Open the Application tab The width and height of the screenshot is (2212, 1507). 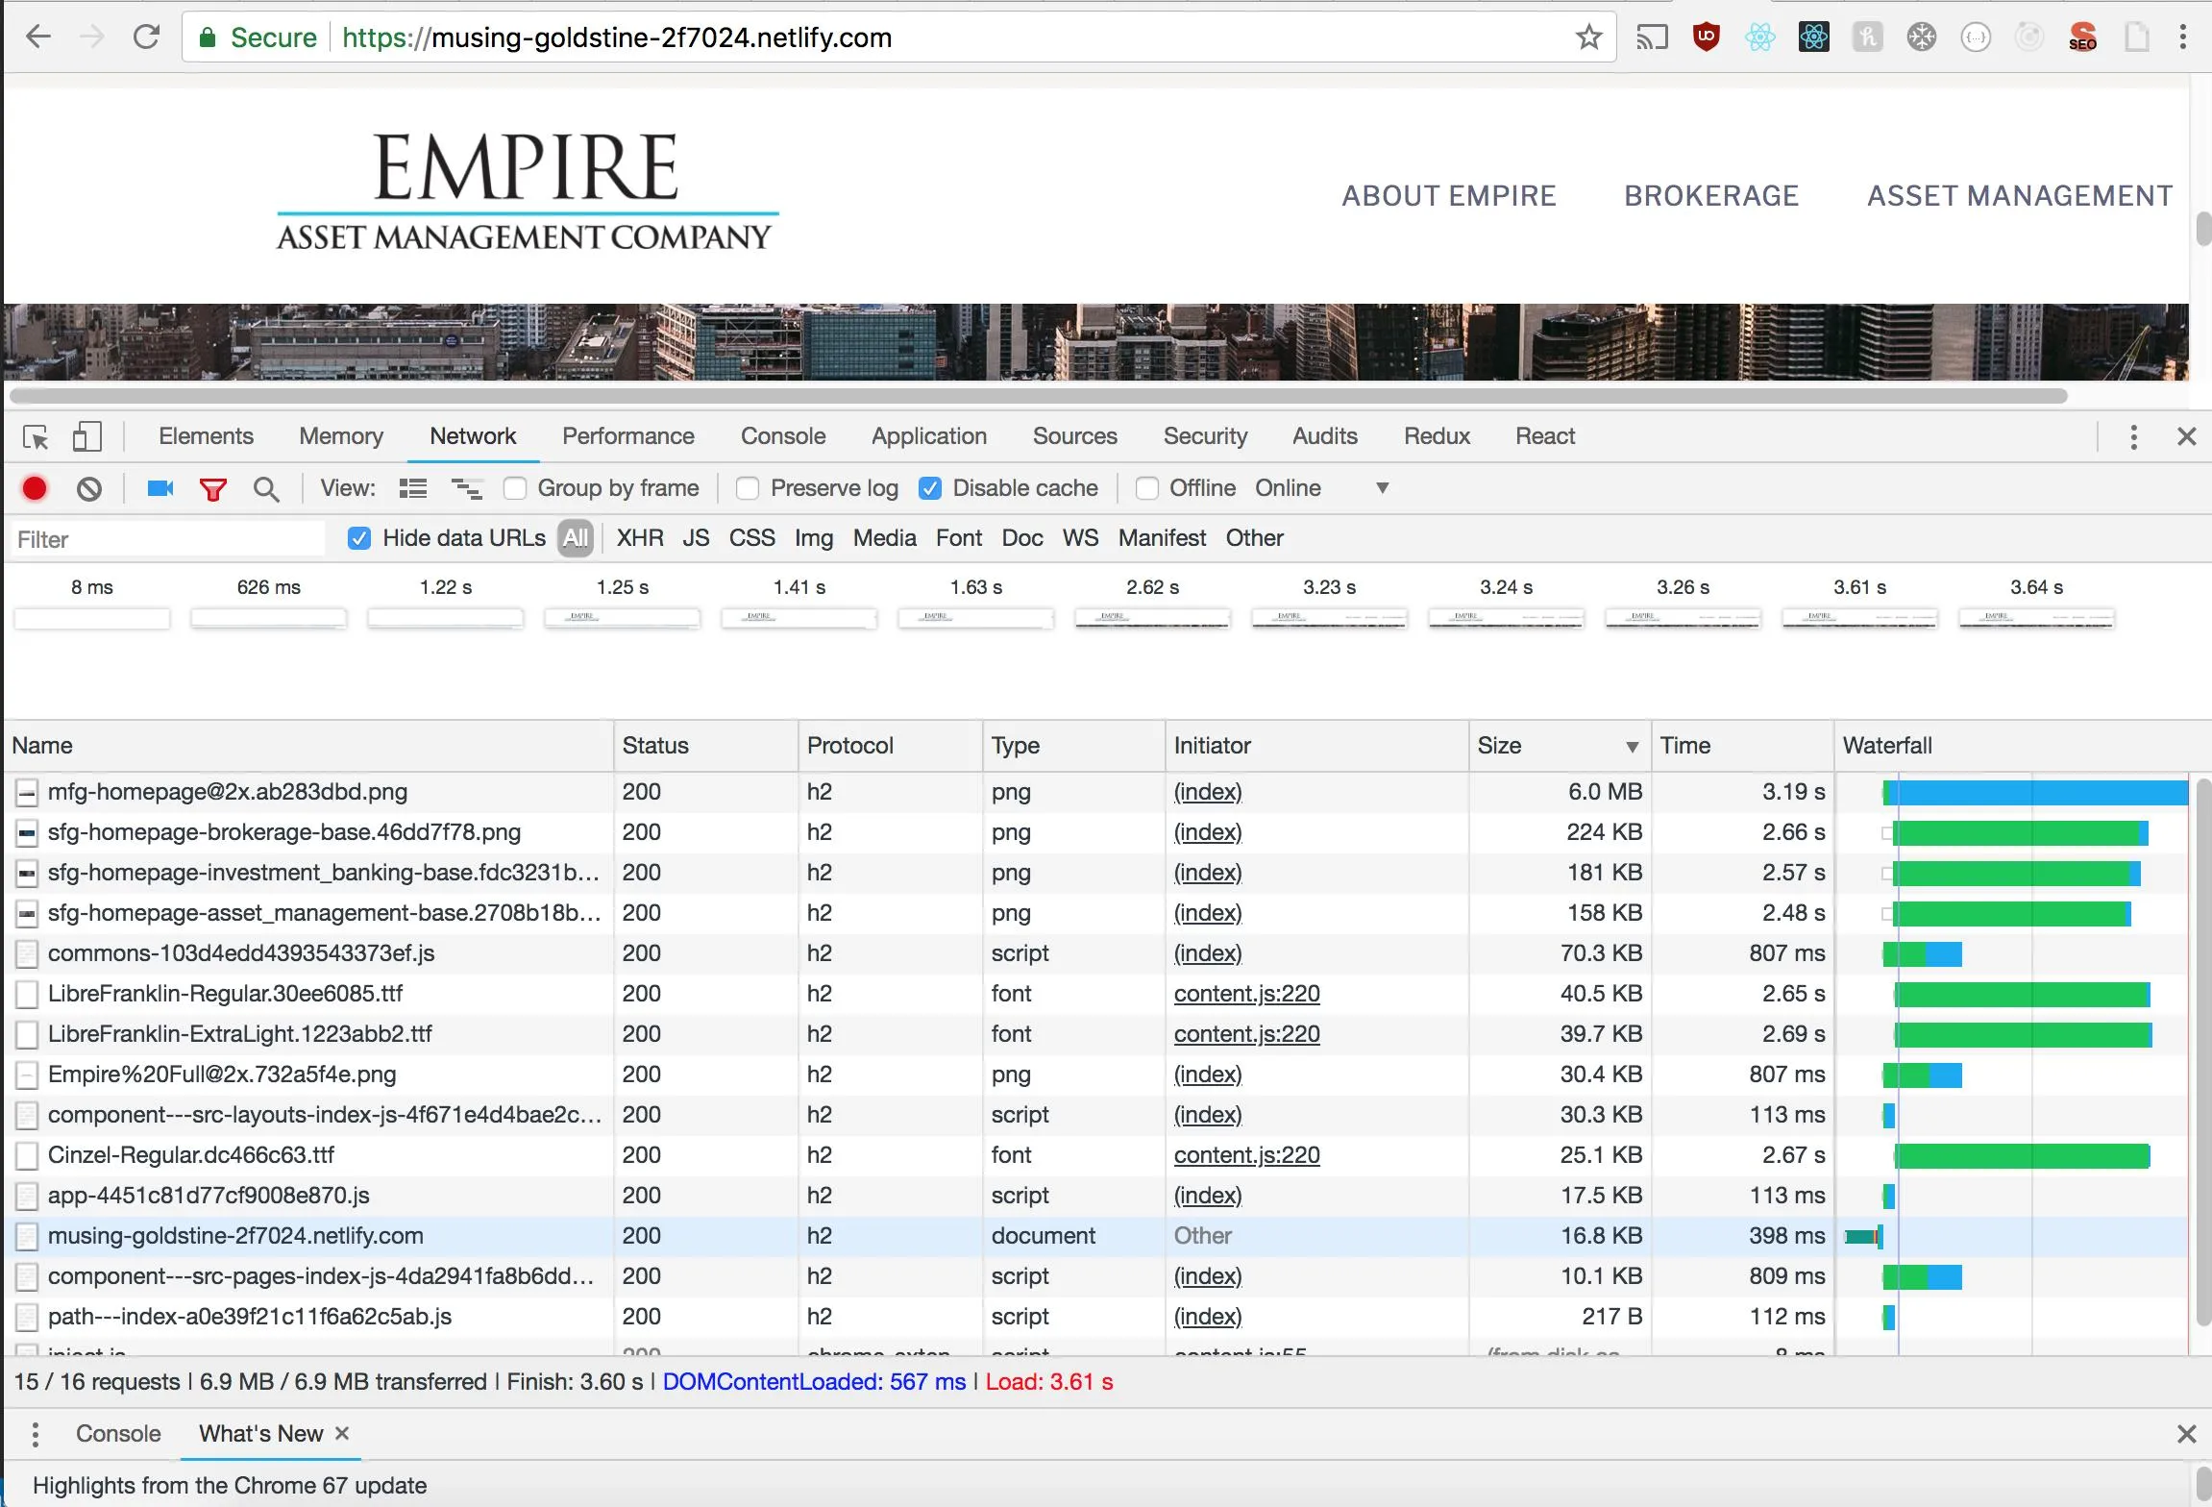click(928, 436)
